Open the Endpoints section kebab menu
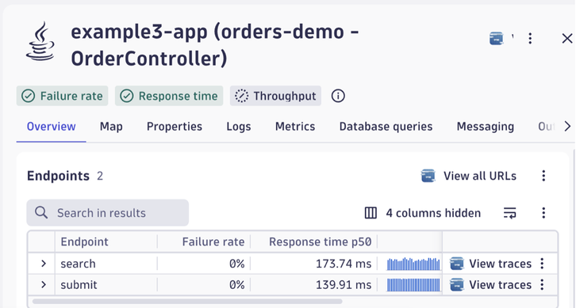 pyautogui.click(x=543, y=176)
